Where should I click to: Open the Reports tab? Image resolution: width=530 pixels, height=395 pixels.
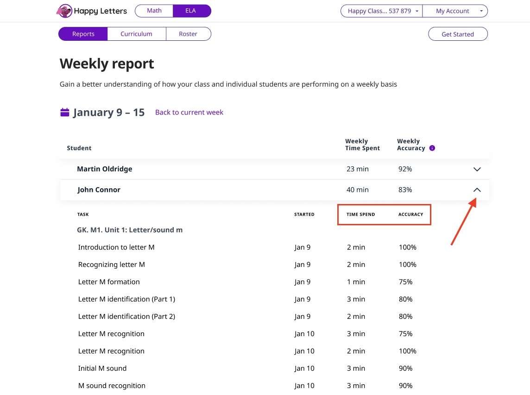[83, 34]
